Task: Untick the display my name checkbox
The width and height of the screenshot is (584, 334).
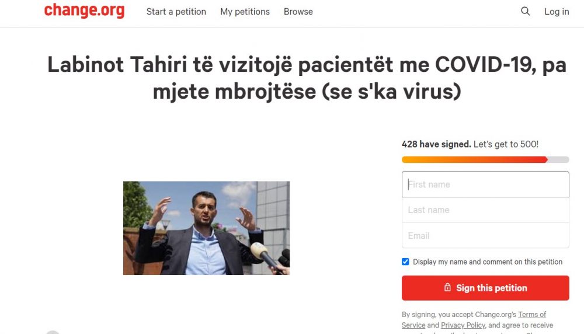Action: pyautogui.click(x=405, y=262)
